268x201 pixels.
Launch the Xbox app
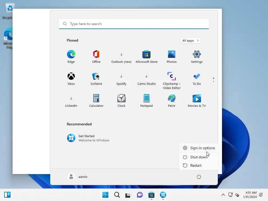point(71,79)
